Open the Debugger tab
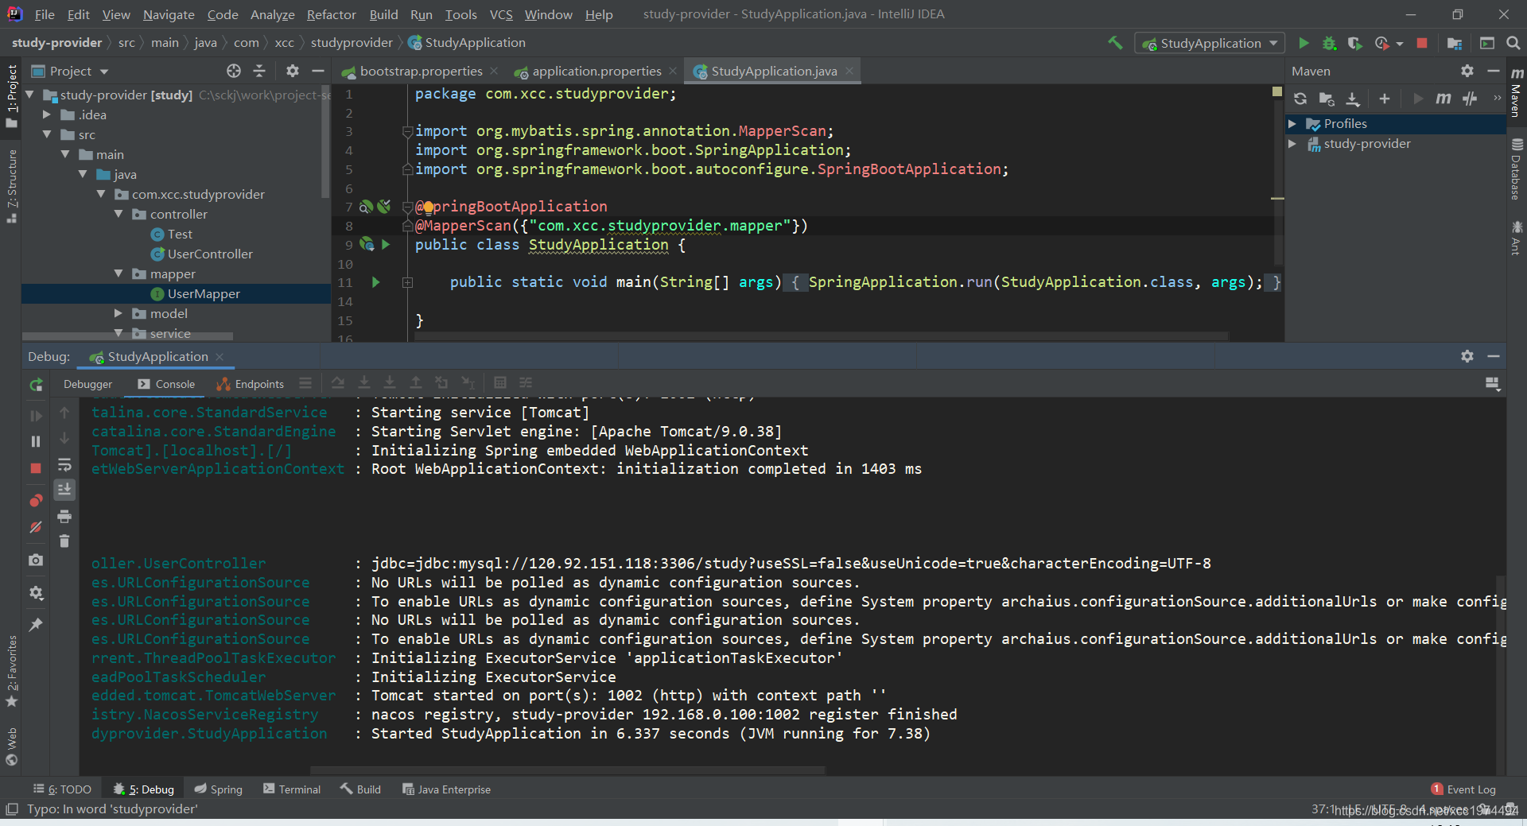This screenshot has width=1527, height=826. tap(87, 384)
